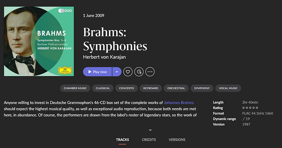Open artist Herbert von Karajan
This screenshot has height=148, width=282.
(104, 57)
